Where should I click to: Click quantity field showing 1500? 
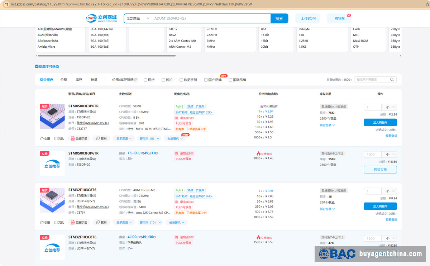coord(373,238)
